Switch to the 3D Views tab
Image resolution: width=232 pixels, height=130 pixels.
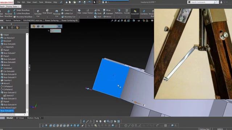(x=20, y=118)
